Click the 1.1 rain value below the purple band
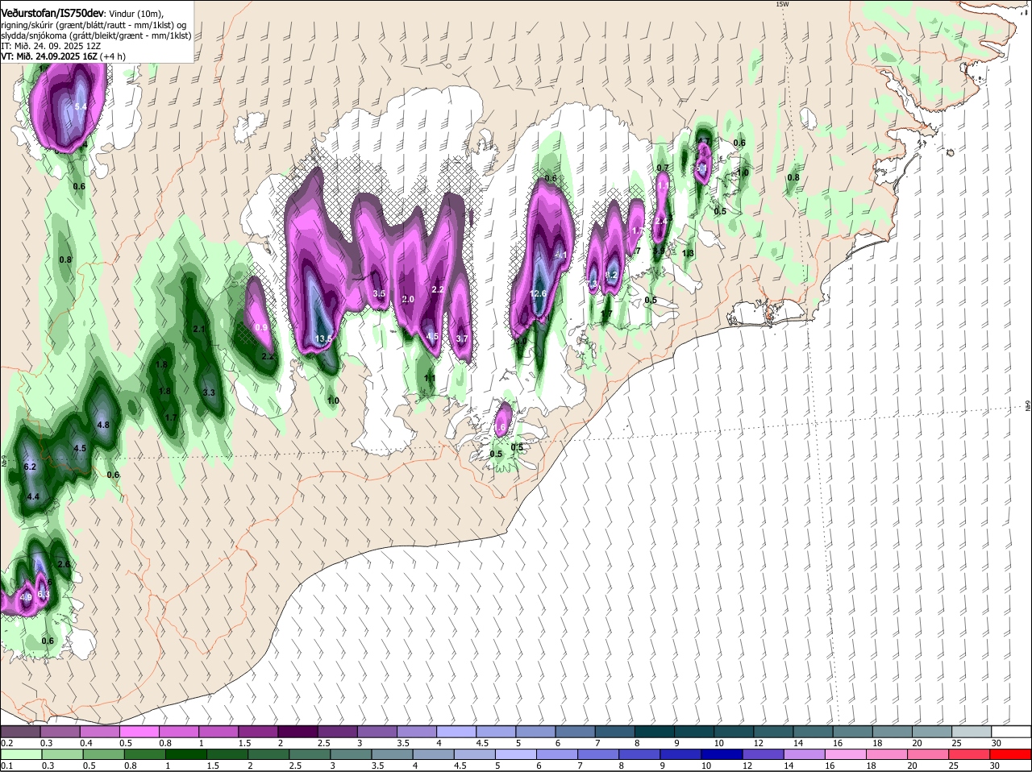Viewport: 1032px width, 772px height. coord(430,378)
